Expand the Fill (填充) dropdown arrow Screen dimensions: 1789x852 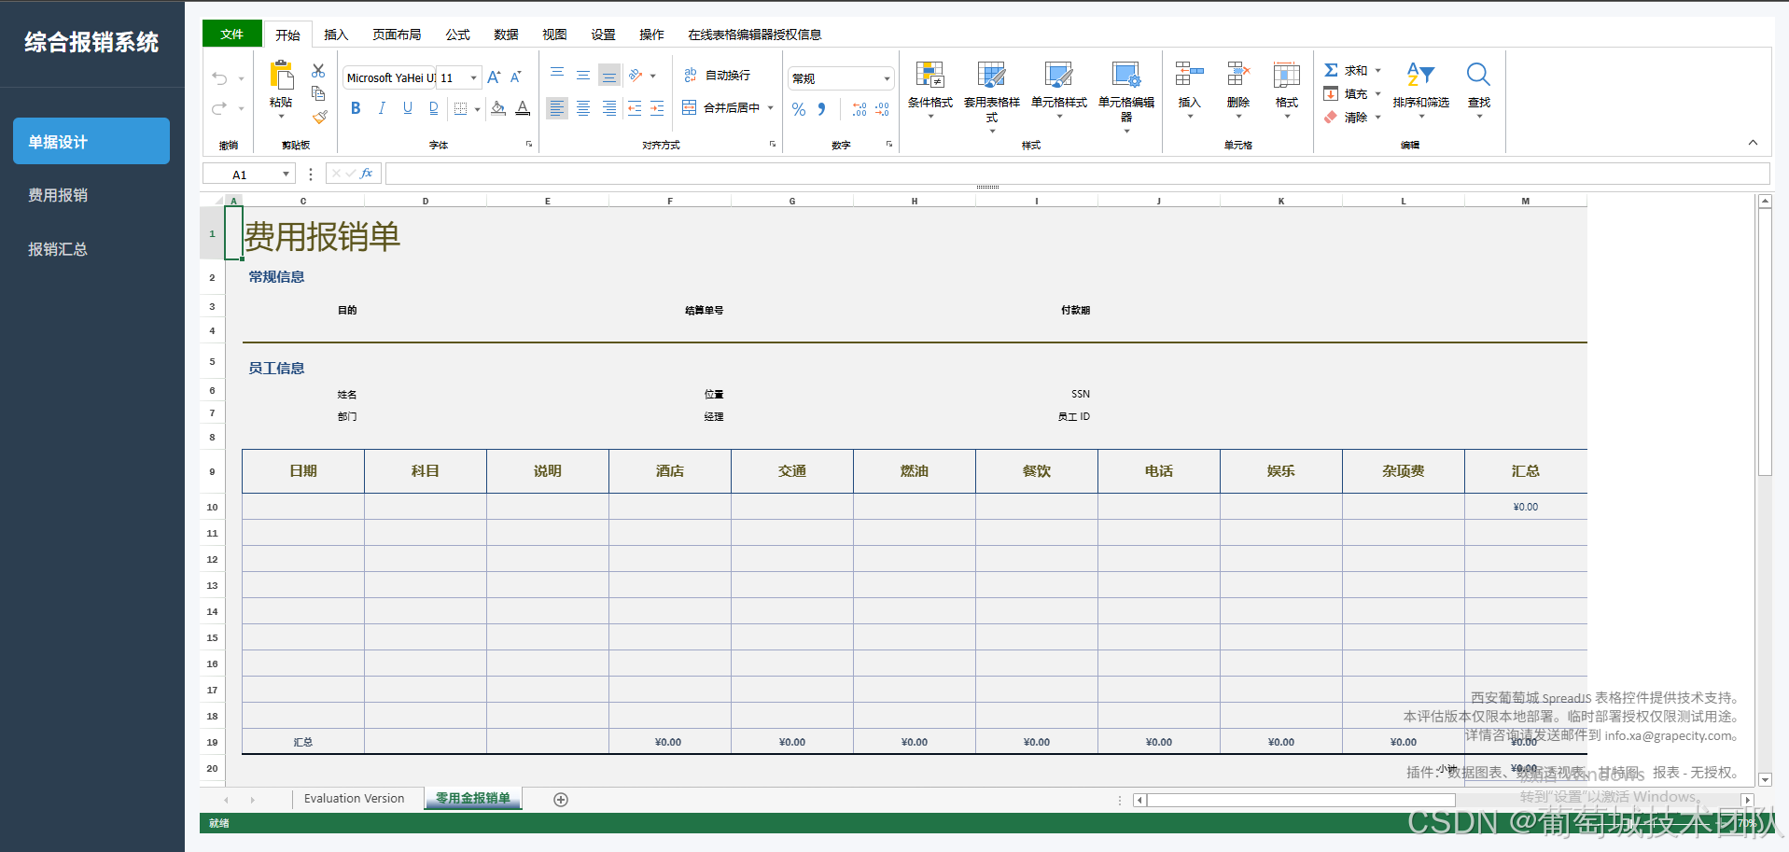1378,94
